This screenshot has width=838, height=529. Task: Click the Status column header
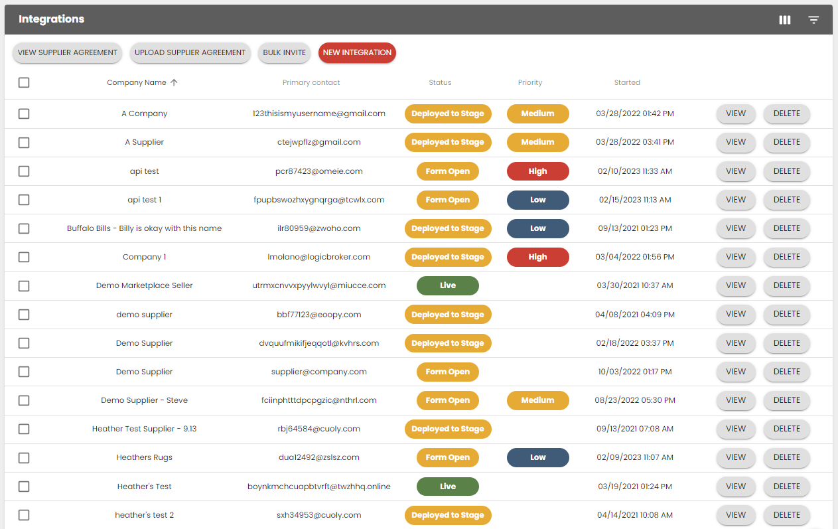pos(440,83)
